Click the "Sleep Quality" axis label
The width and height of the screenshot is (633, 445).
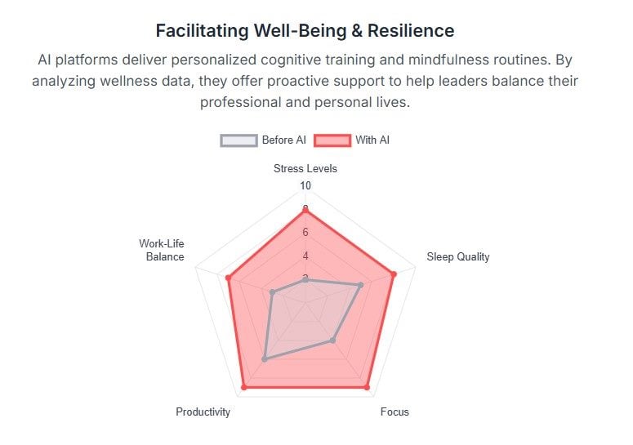458,257
